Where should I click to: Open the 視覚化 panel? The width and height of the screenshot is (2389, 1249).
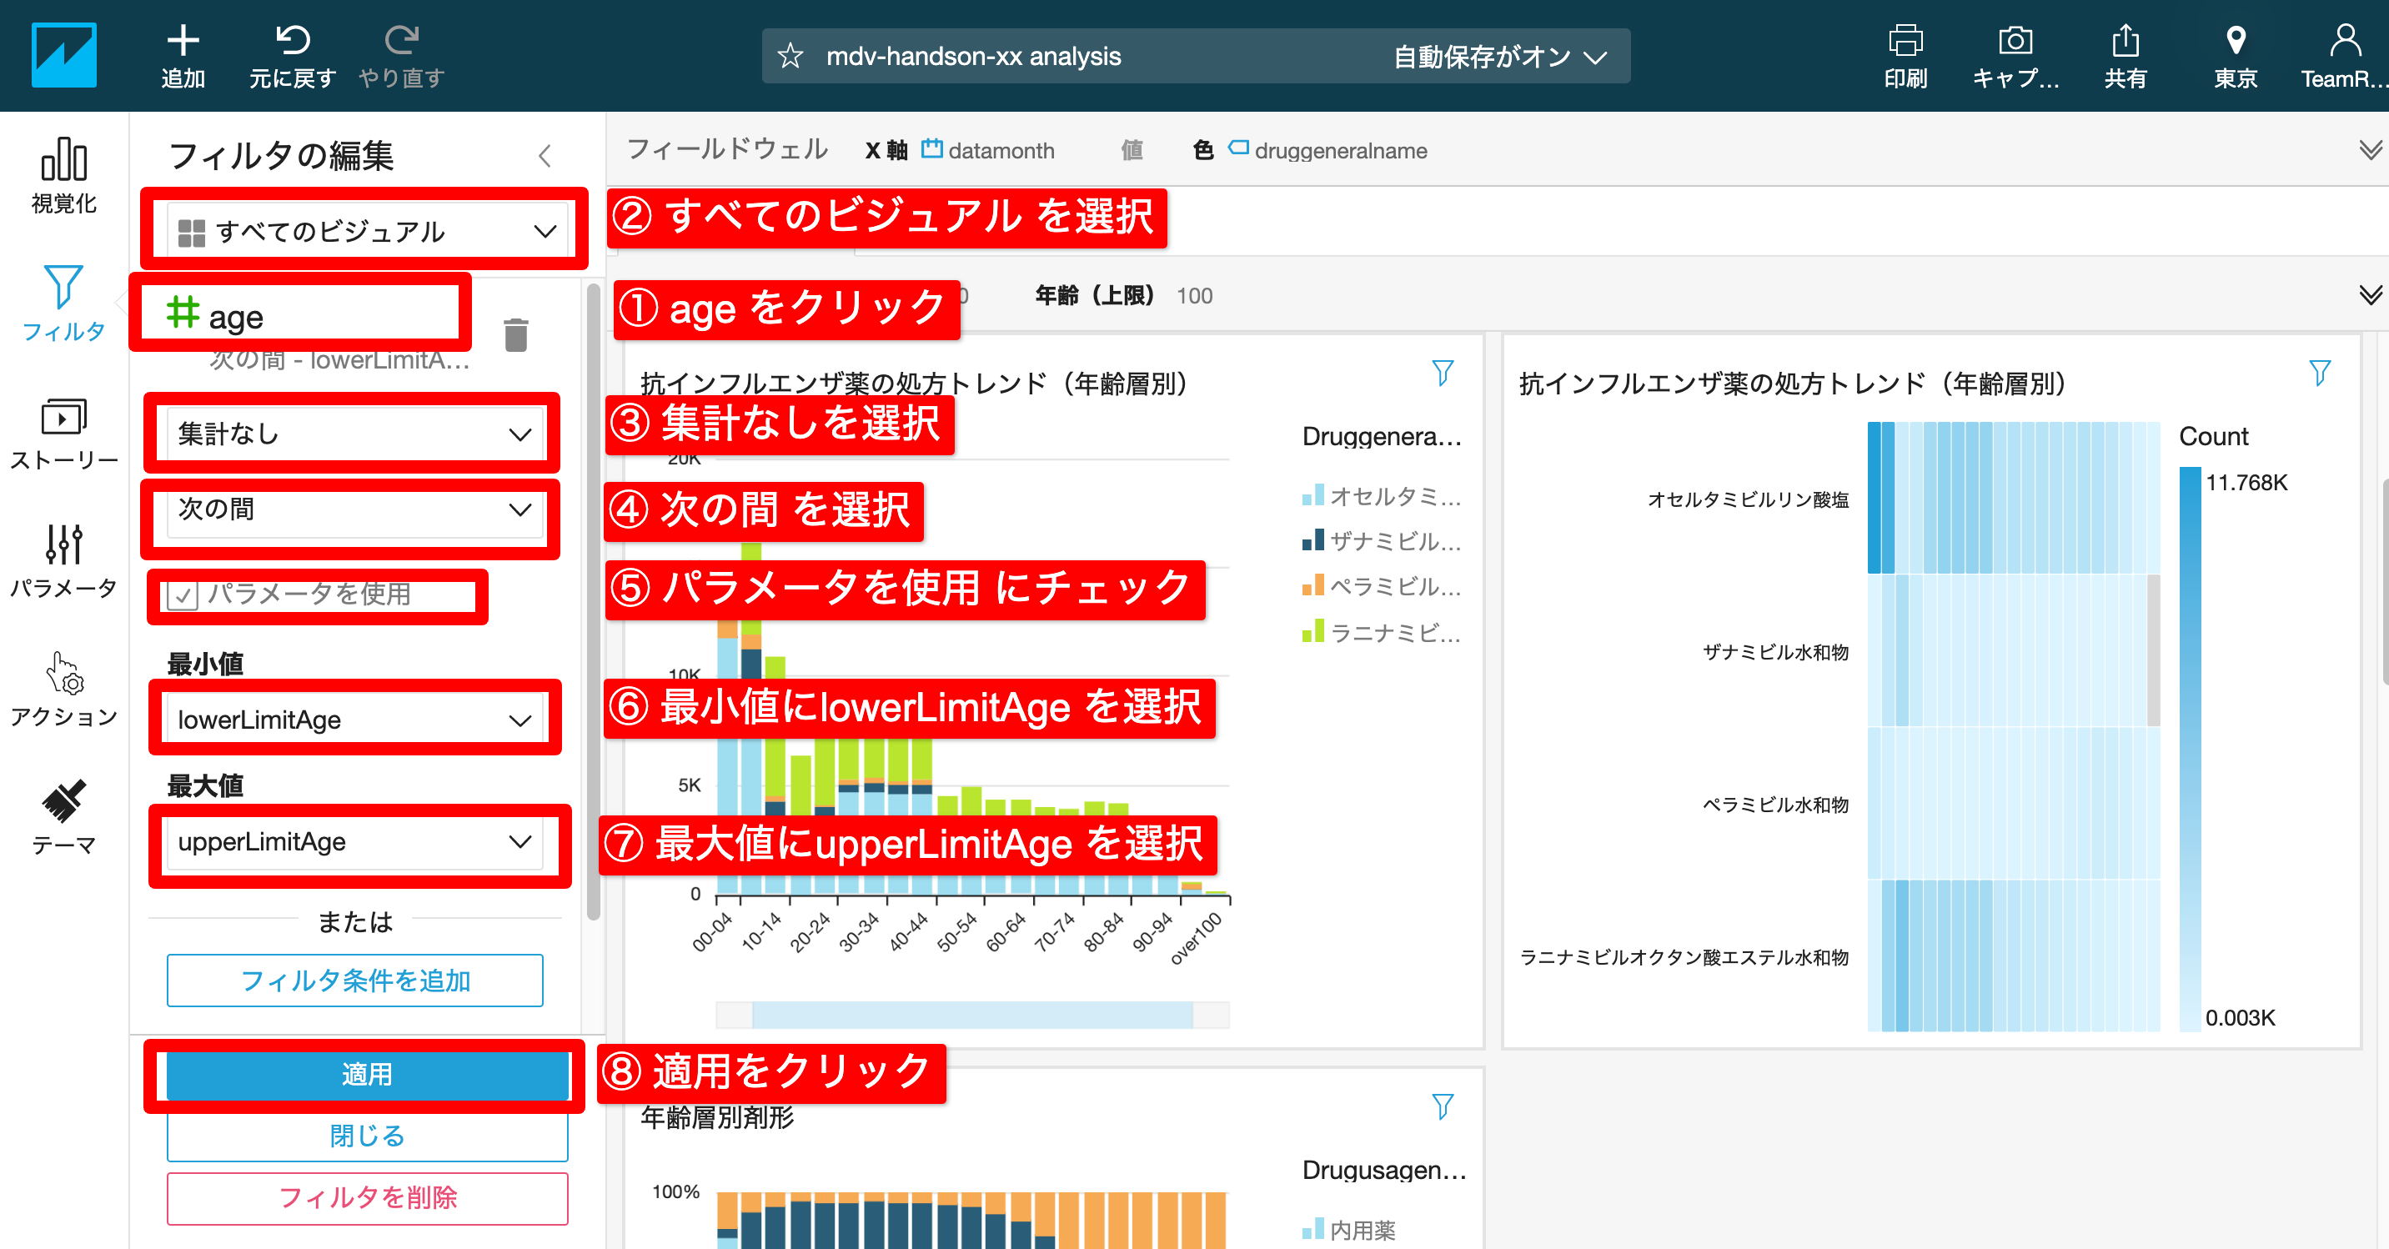[63, 176]
